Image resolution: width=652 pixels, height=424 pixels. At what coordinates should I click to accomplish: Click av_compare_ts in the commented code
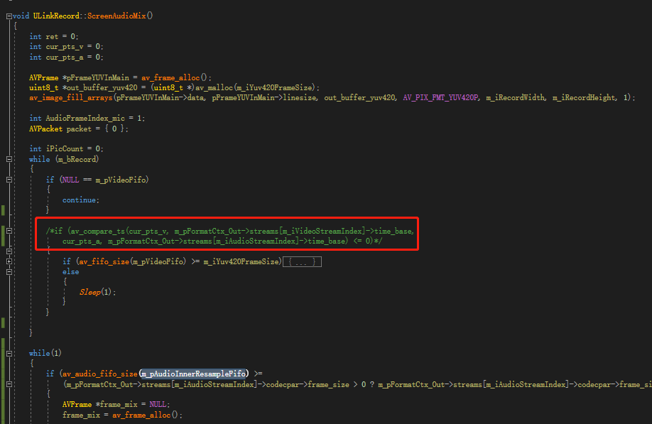98,231
